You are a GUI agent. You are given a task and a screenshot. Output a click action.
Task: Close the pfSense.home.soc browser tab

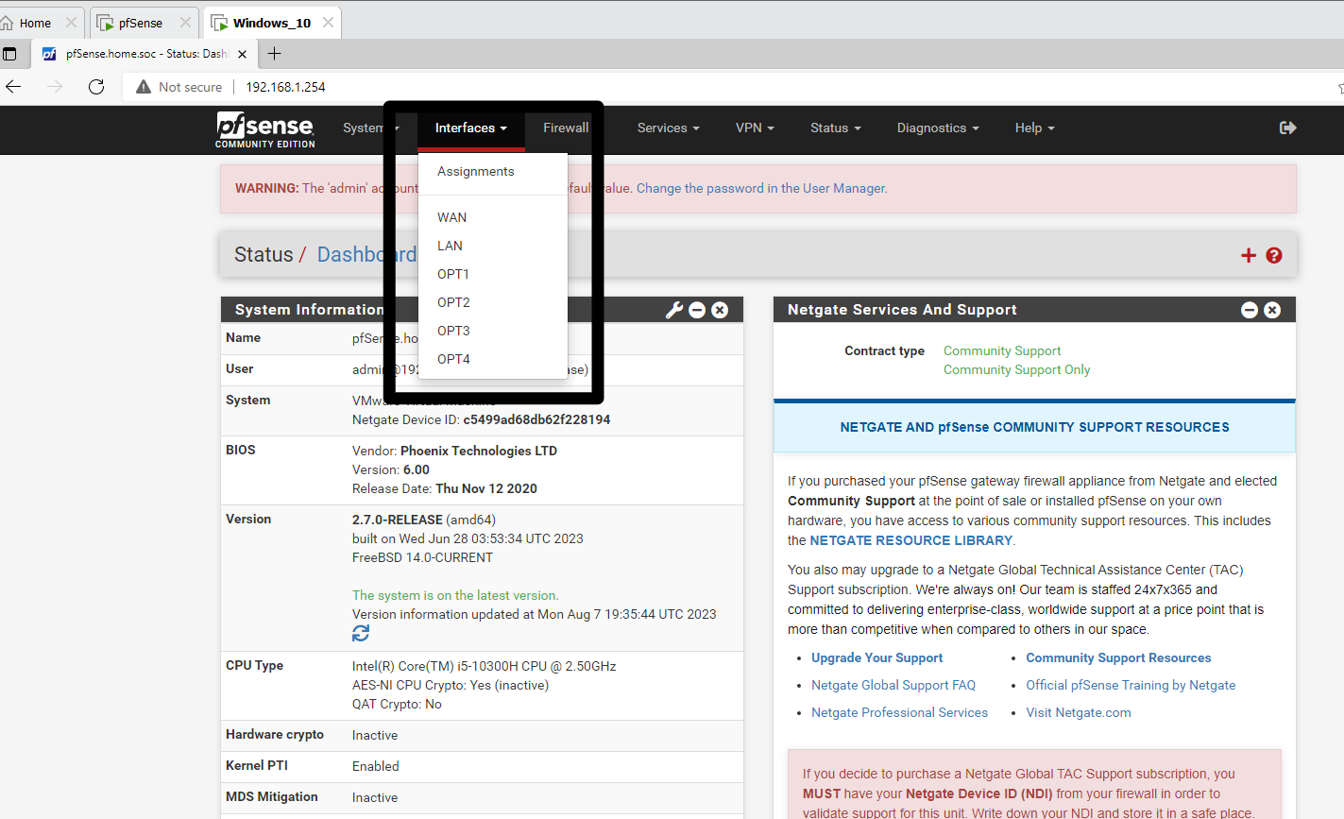click(242, 54)
